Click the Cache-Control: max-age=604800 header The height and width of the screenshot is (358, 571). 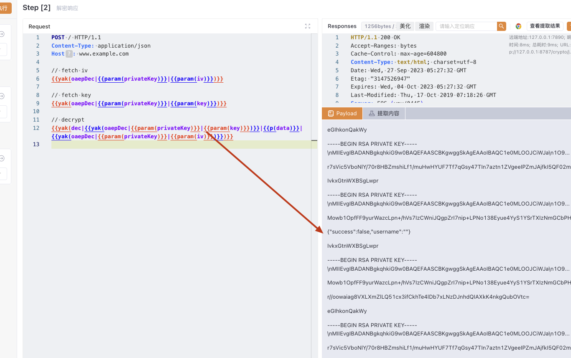pyautogui.click(x=398, y=54)
